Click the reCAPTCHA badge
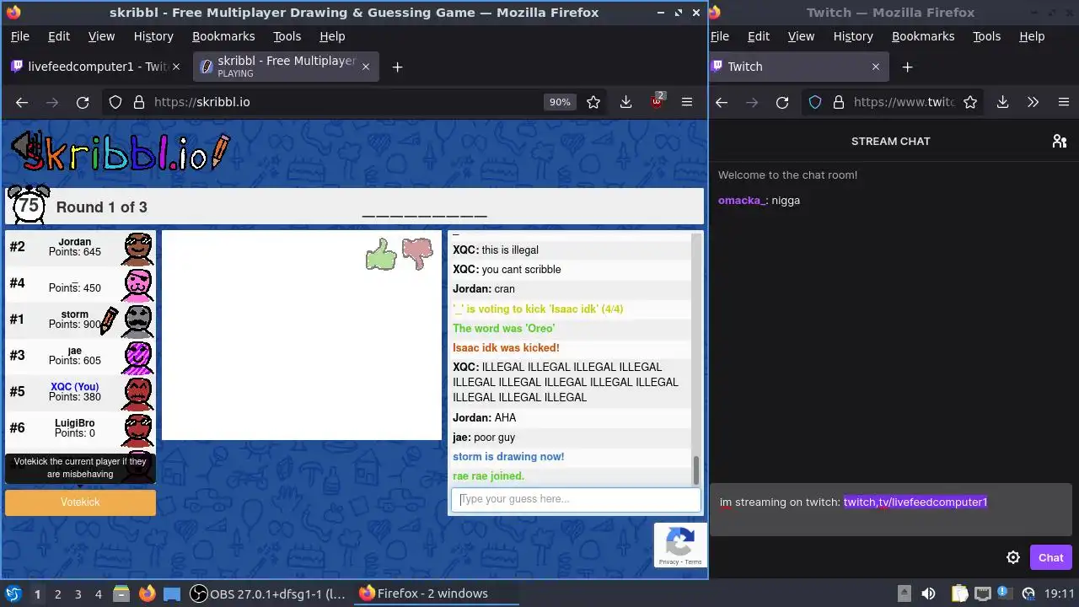The height and width of the screenshot is (607, 1079). [x=680, y=545]
